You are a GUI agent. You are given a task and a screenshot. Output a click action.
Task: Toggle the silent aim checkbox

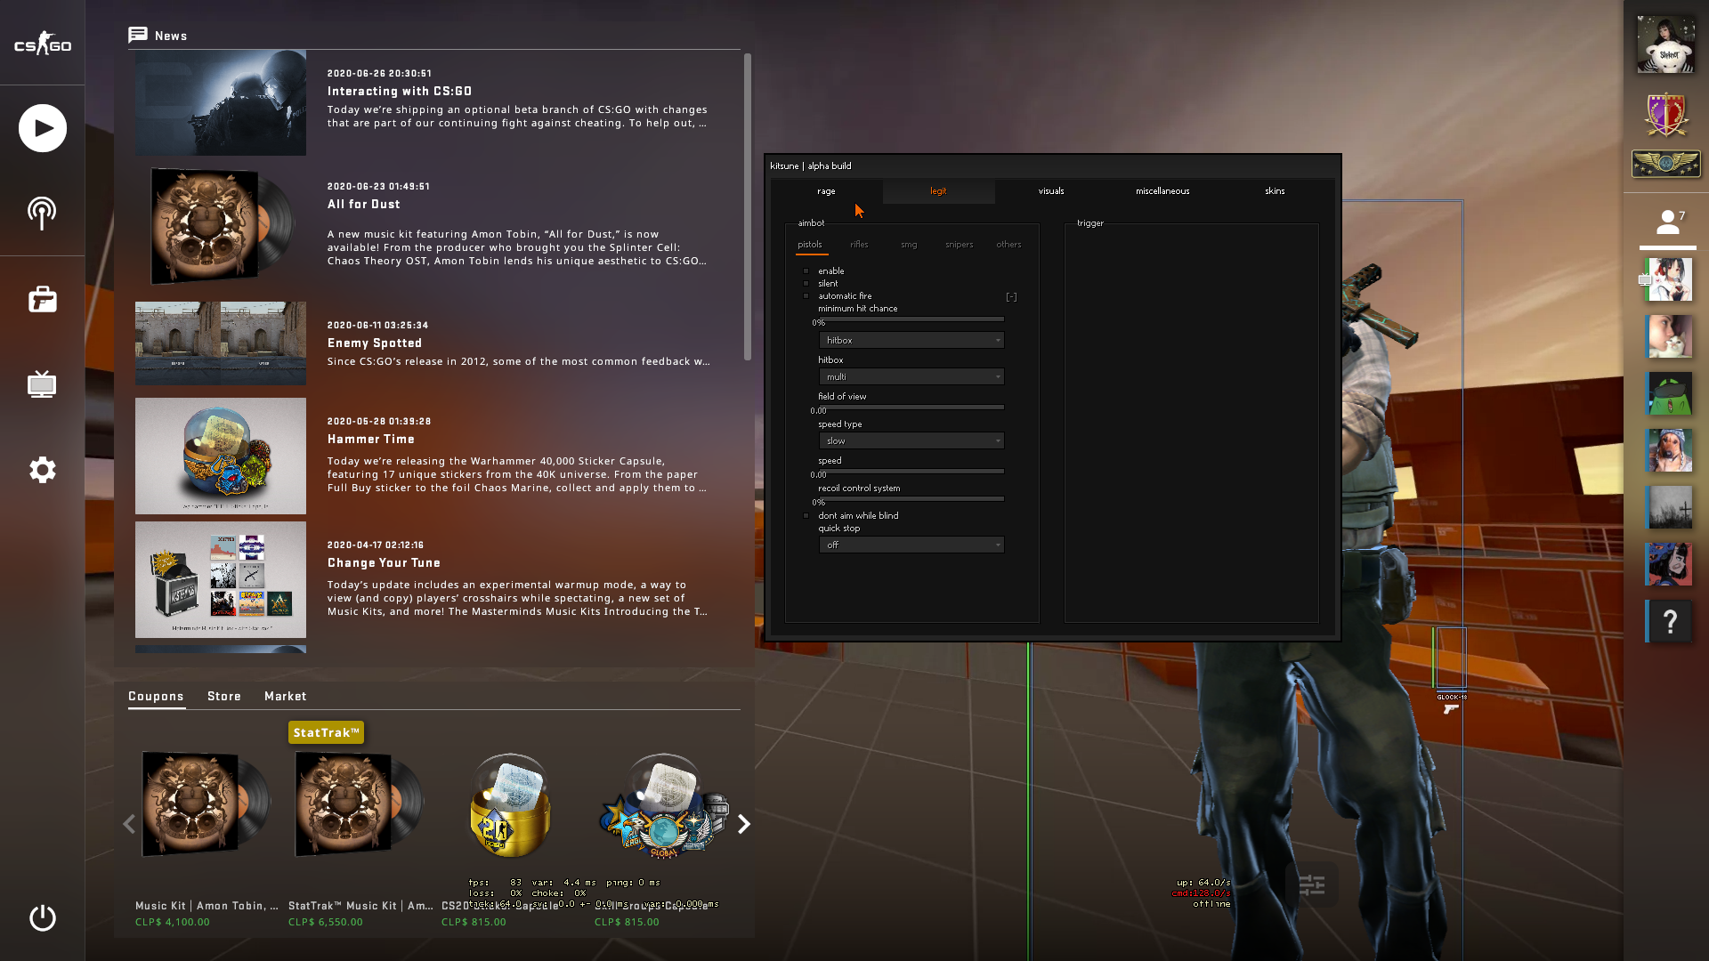coord(806,283)
